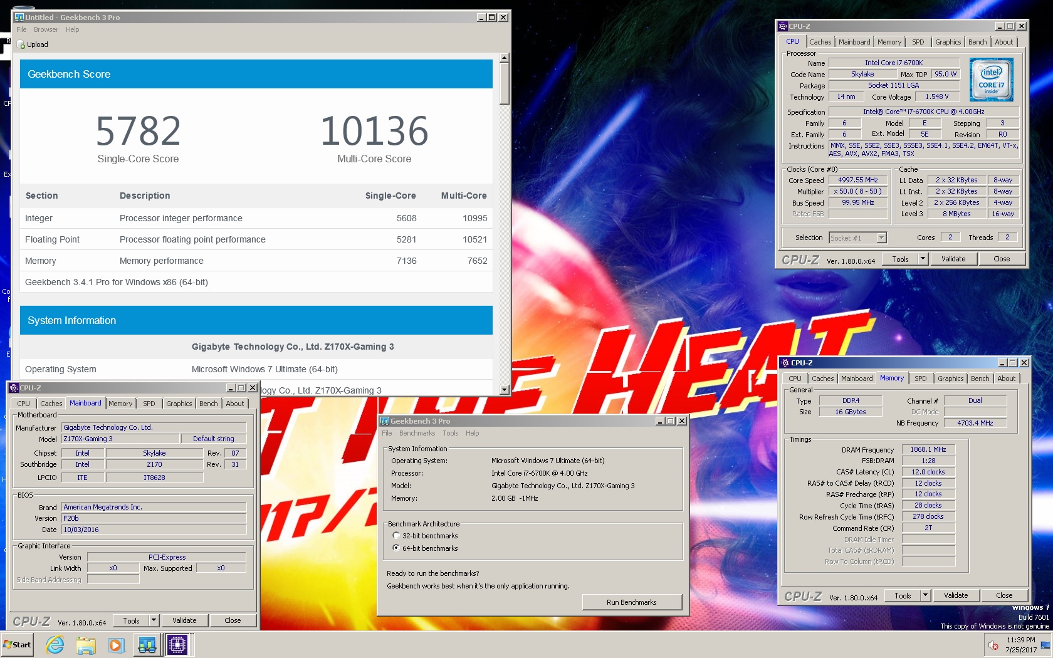Select 32-bit benchmarks radio option
Image resolution: width=1053 pixels, height=658 pixels.
click(396, 536)
